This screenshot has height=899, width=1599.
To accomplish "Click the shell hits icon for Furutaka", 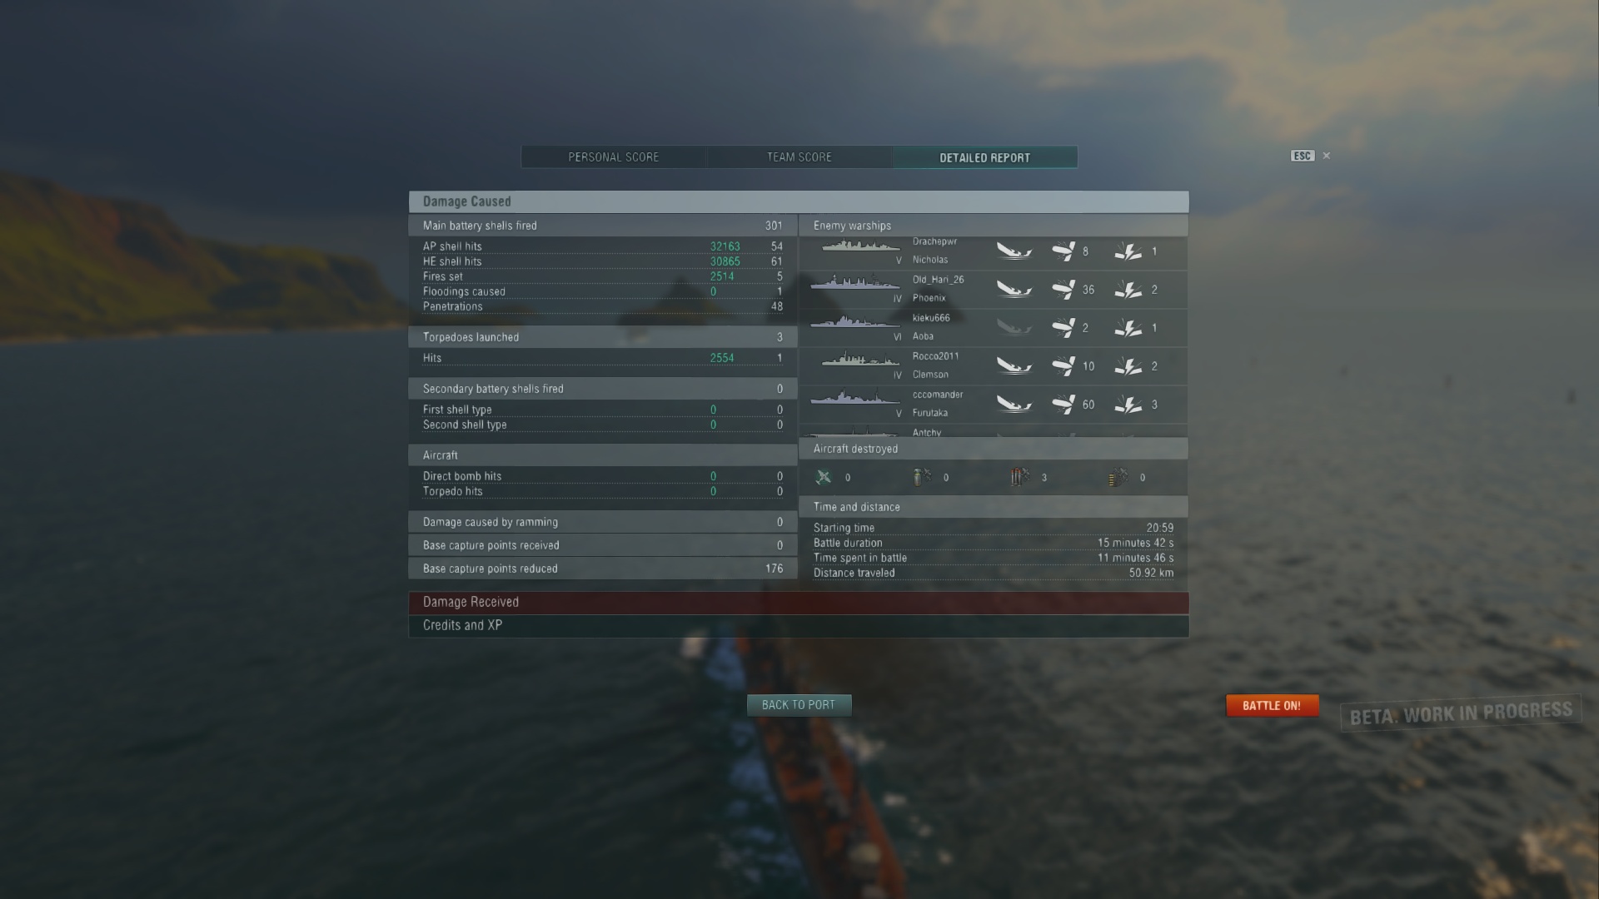I will point(1064,404).
